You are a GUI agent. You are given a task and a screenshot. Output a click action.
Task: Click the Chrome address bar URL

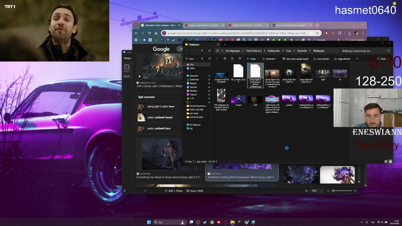pyautogui.click(x=237, y=33)
